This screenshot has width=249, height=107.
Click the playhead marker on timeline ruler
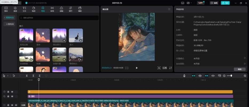39,80
